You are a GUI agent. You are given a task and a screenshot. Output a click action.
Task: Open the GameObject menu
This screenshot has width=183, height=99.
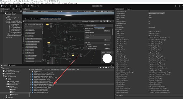(x=16, y=3)
